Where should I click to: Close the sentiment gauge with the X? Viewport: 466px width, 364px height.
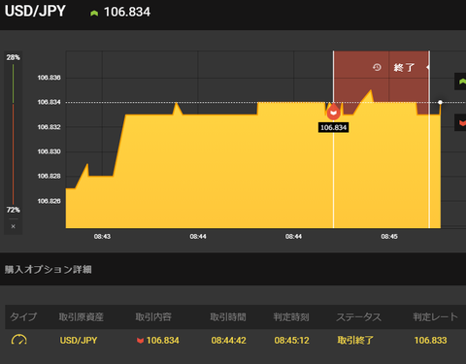(x=13, y=226)
